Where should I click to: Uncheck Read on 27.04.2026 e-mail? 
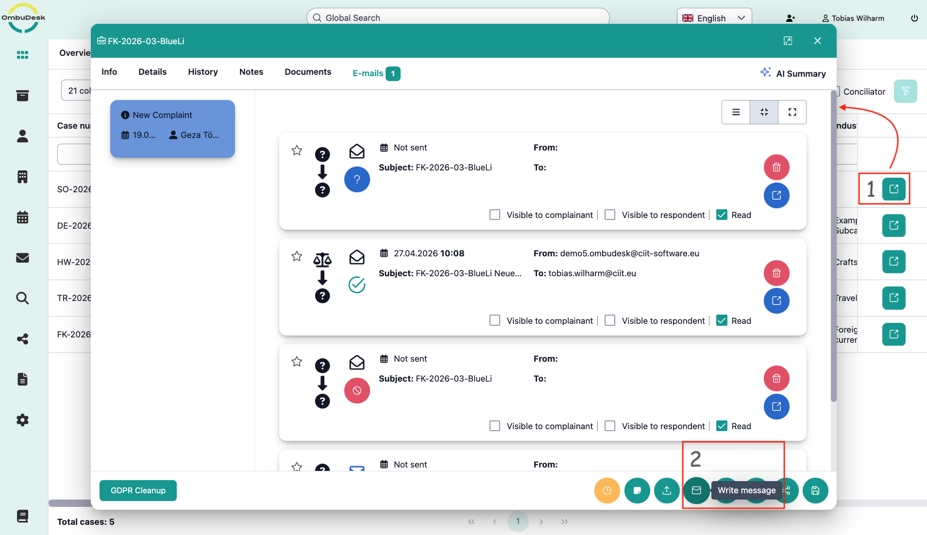[722, 320]
